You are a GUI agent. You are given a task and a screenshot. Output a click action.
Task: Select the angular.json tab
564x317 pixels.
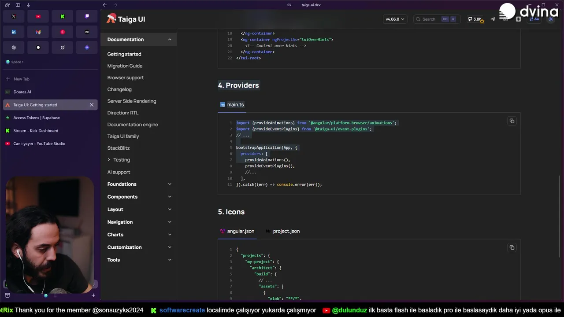click(237, 231)
